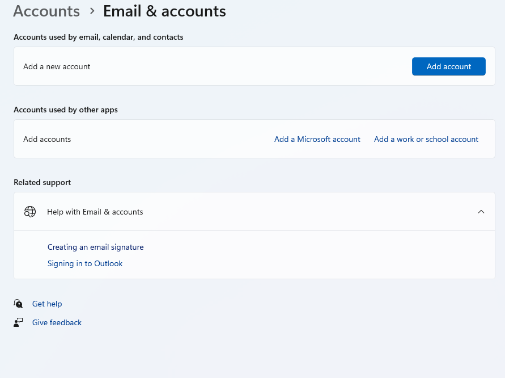Click the Related support heading
Viewport: 505px width, 378px height.
[42, 182]
